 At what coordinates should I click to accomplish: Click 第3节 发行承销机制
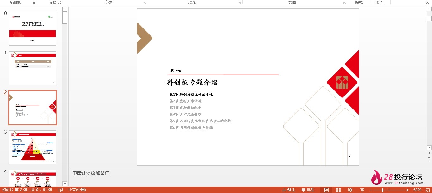click(186, 108)
